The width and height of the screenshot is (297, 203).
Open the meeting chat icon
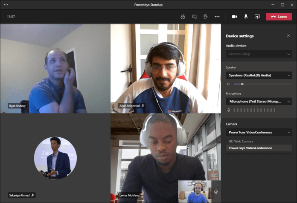pos(194,17)
